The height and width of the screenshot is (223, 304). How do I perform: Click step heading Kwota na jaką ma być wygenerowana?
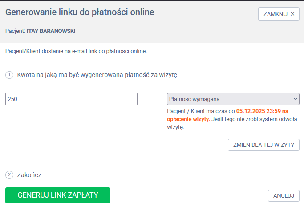tap(97, 75)
